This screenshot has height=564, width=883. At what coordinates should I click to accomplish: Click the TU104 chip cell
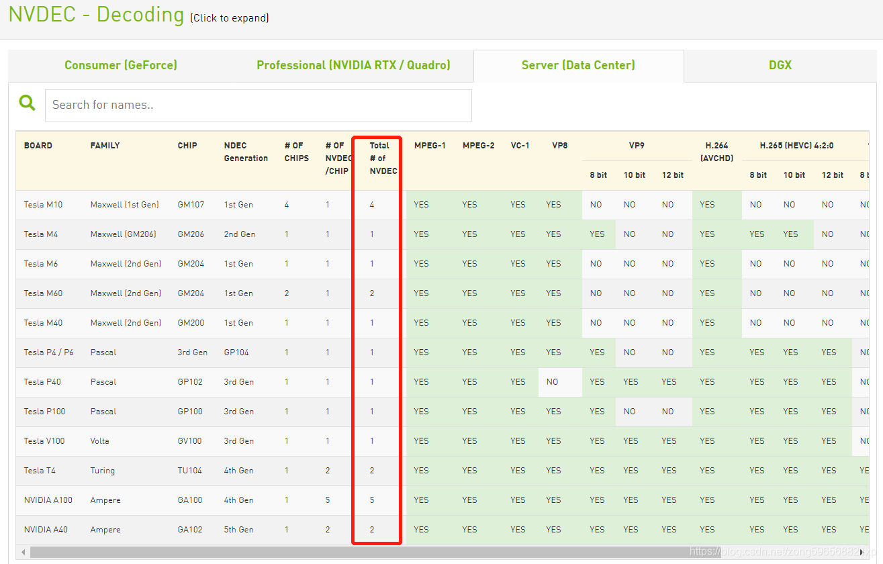tap(189, 471)
